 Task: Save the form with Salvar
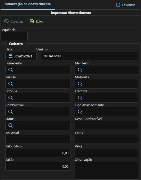37,21
